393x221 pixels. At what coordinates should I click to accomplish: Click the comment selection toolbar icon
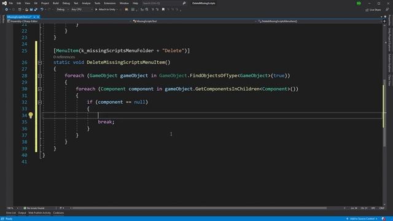pyautogui.click(x=153, y=10)
